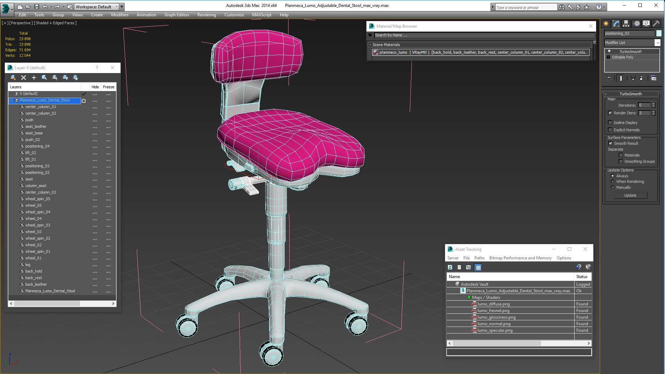Viewport: 665px width, 374px height.
Task: Click the Update button in TurboSmooth
Action: coord(630,195)
